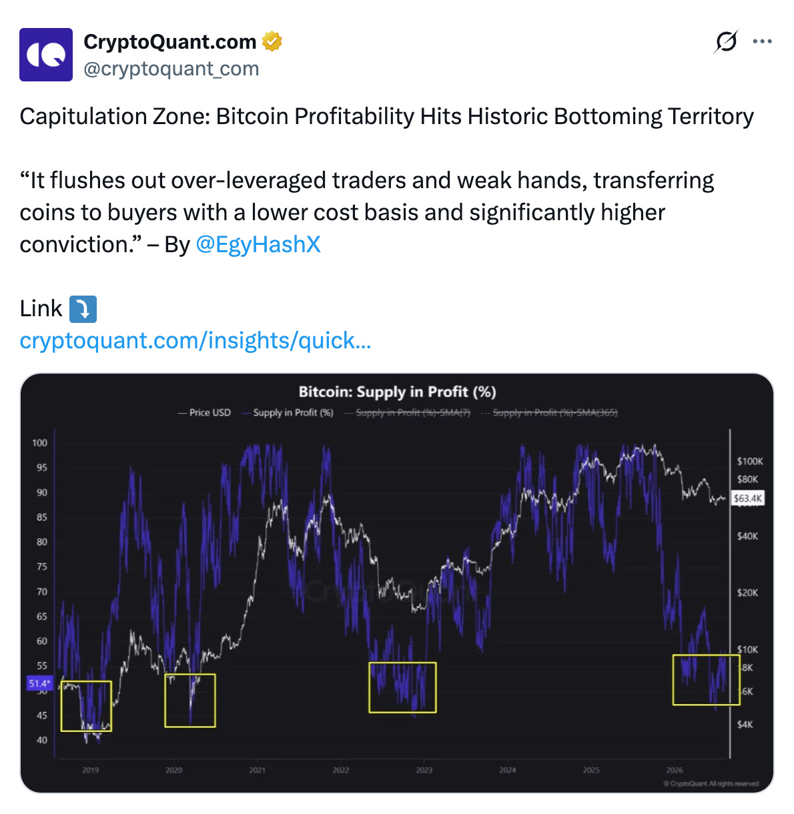This screenshot has width=794, height=814.
Task: Enable the Supply in Profit SMA(365) series
Action: (x=550, y=412)
